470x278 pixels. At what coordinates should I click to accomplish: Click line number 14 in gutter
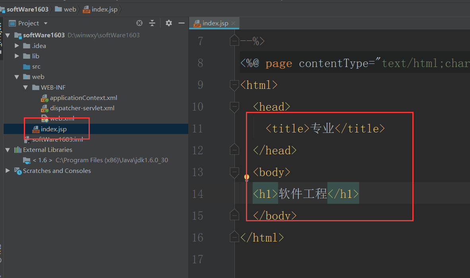[198, 194]
